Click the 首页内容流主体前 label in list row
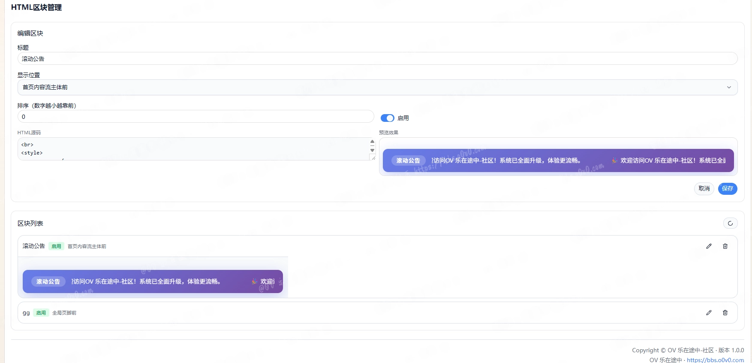The height and width of the screenshot is (363, 752). click(87, 246)
